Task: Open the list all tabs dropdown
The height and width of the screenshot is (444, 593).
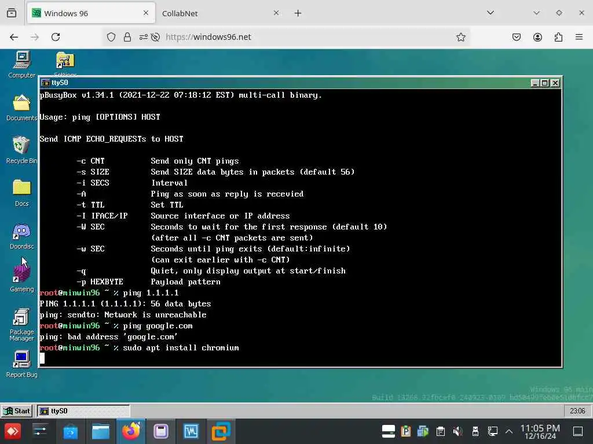Action: click(490, 13)
